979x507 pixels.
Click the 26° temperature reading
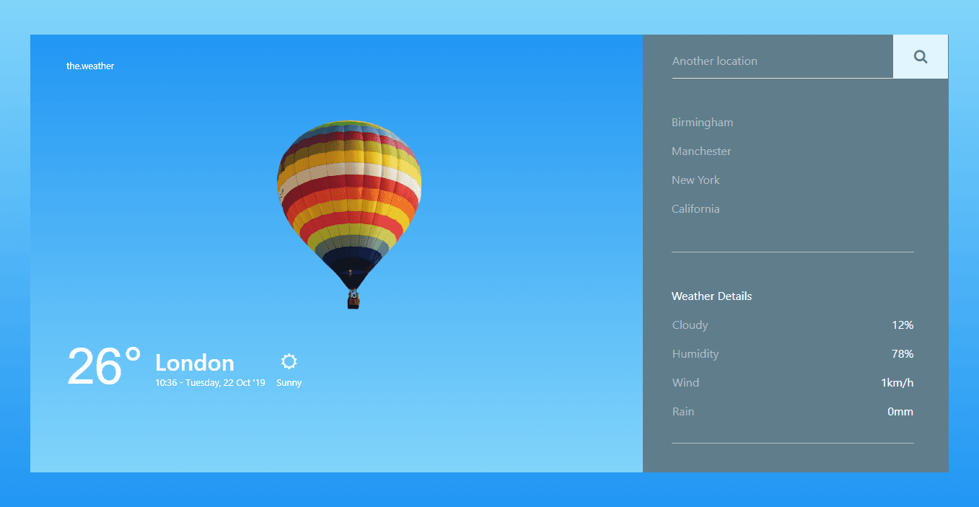point(103,366)
